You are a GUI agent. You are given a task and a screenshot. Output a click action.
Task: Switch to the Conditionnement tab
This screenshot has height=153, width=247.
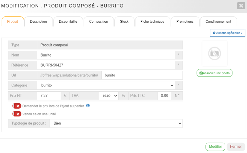coord(218,22)
